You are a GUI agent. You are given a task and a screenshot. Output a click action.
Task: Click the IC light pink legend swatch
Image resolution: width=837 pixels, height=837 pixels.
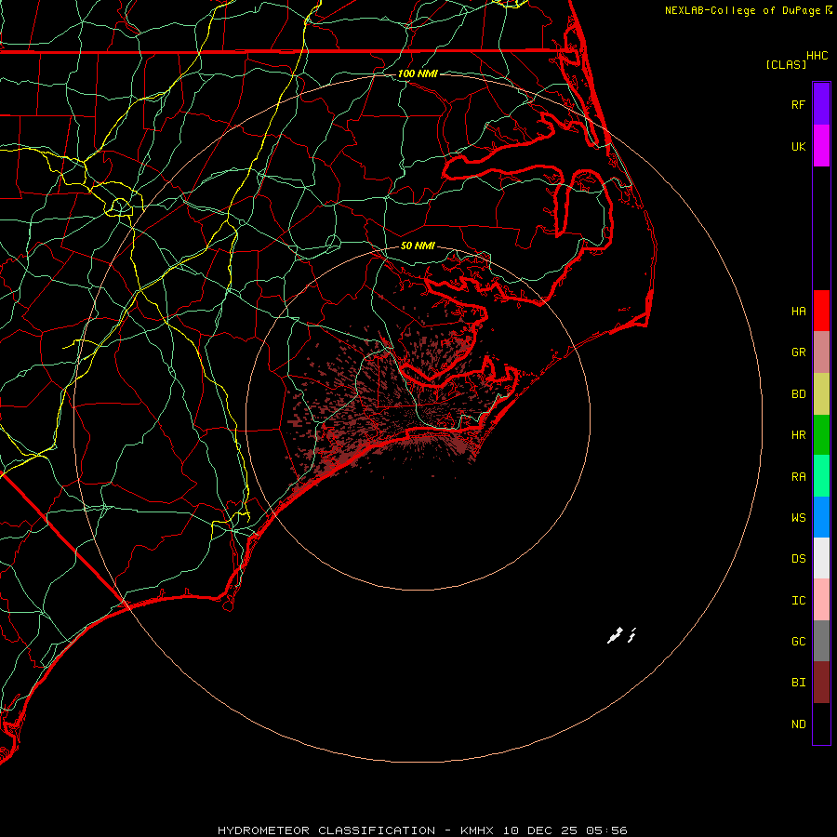(x=821, y=600)
